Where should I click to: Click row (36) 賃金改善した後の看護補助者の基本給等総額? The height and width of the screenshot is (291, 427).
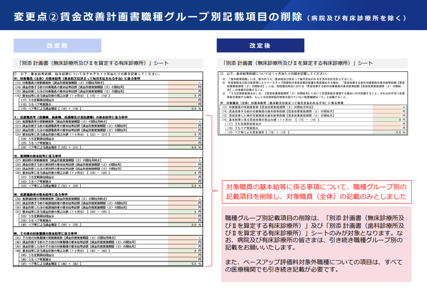click(108, 208)
